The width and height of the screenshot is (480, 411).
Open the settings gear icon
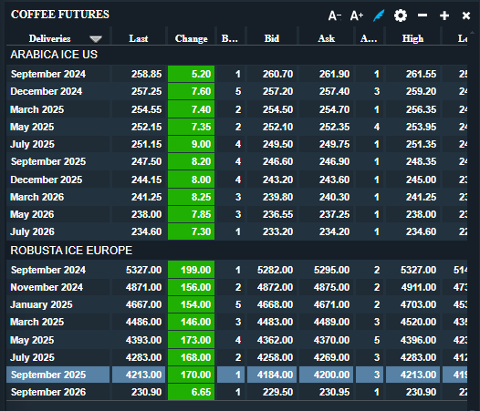(401, 15)
